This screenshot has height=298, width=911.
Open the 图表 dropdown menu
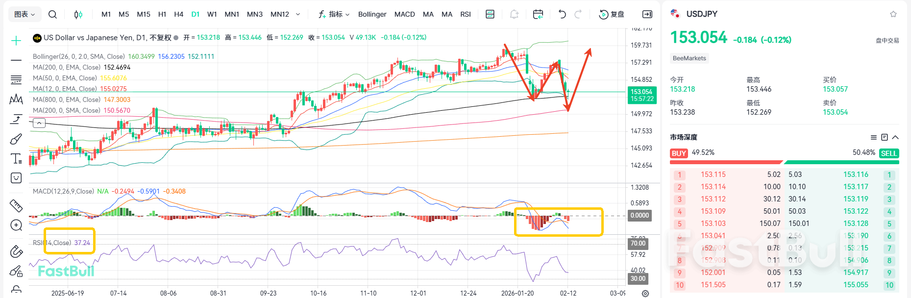coord(25,14)
